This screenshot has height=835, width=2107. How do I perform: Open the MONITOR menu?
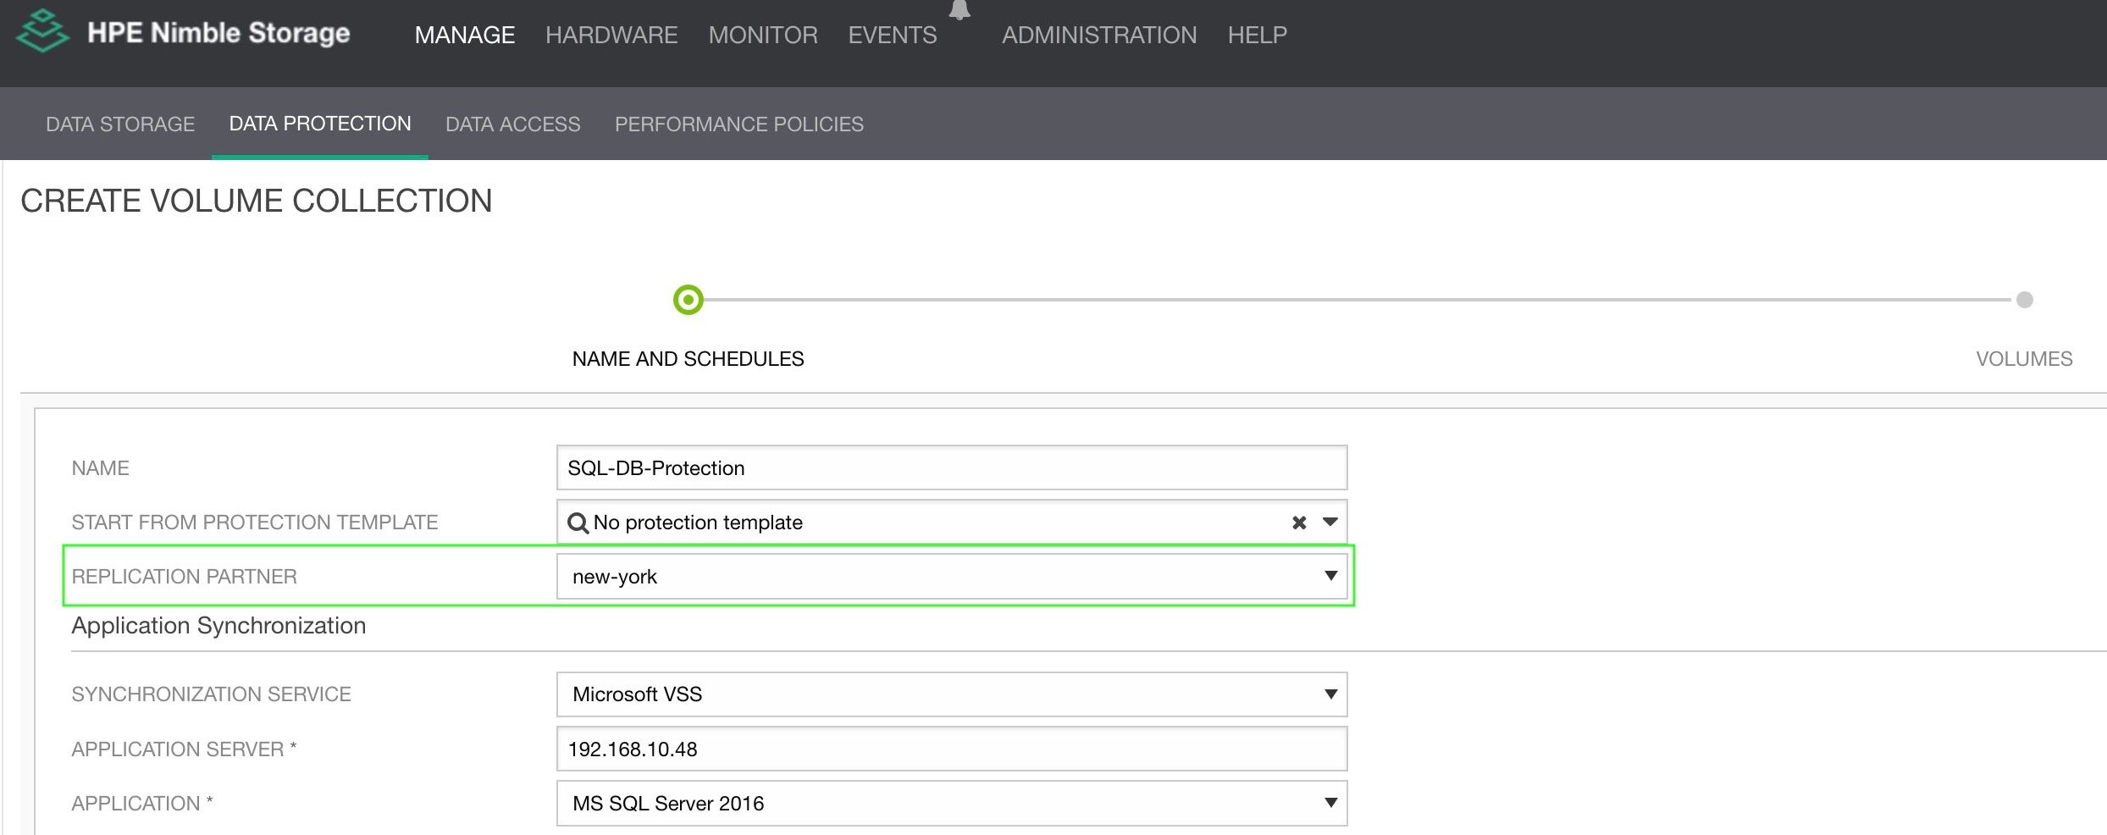click(763, 35)
